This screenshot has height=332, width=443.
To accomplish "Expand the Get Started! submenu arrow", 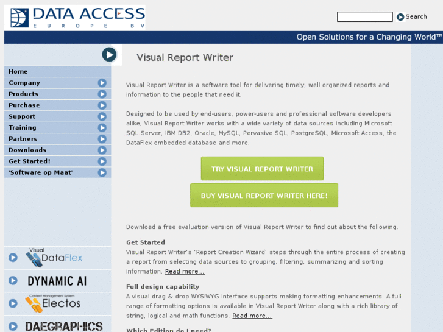I will [102, 161].
